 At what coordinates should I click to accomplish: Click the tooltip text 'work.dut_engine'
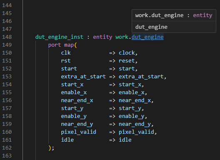(159, 15)
